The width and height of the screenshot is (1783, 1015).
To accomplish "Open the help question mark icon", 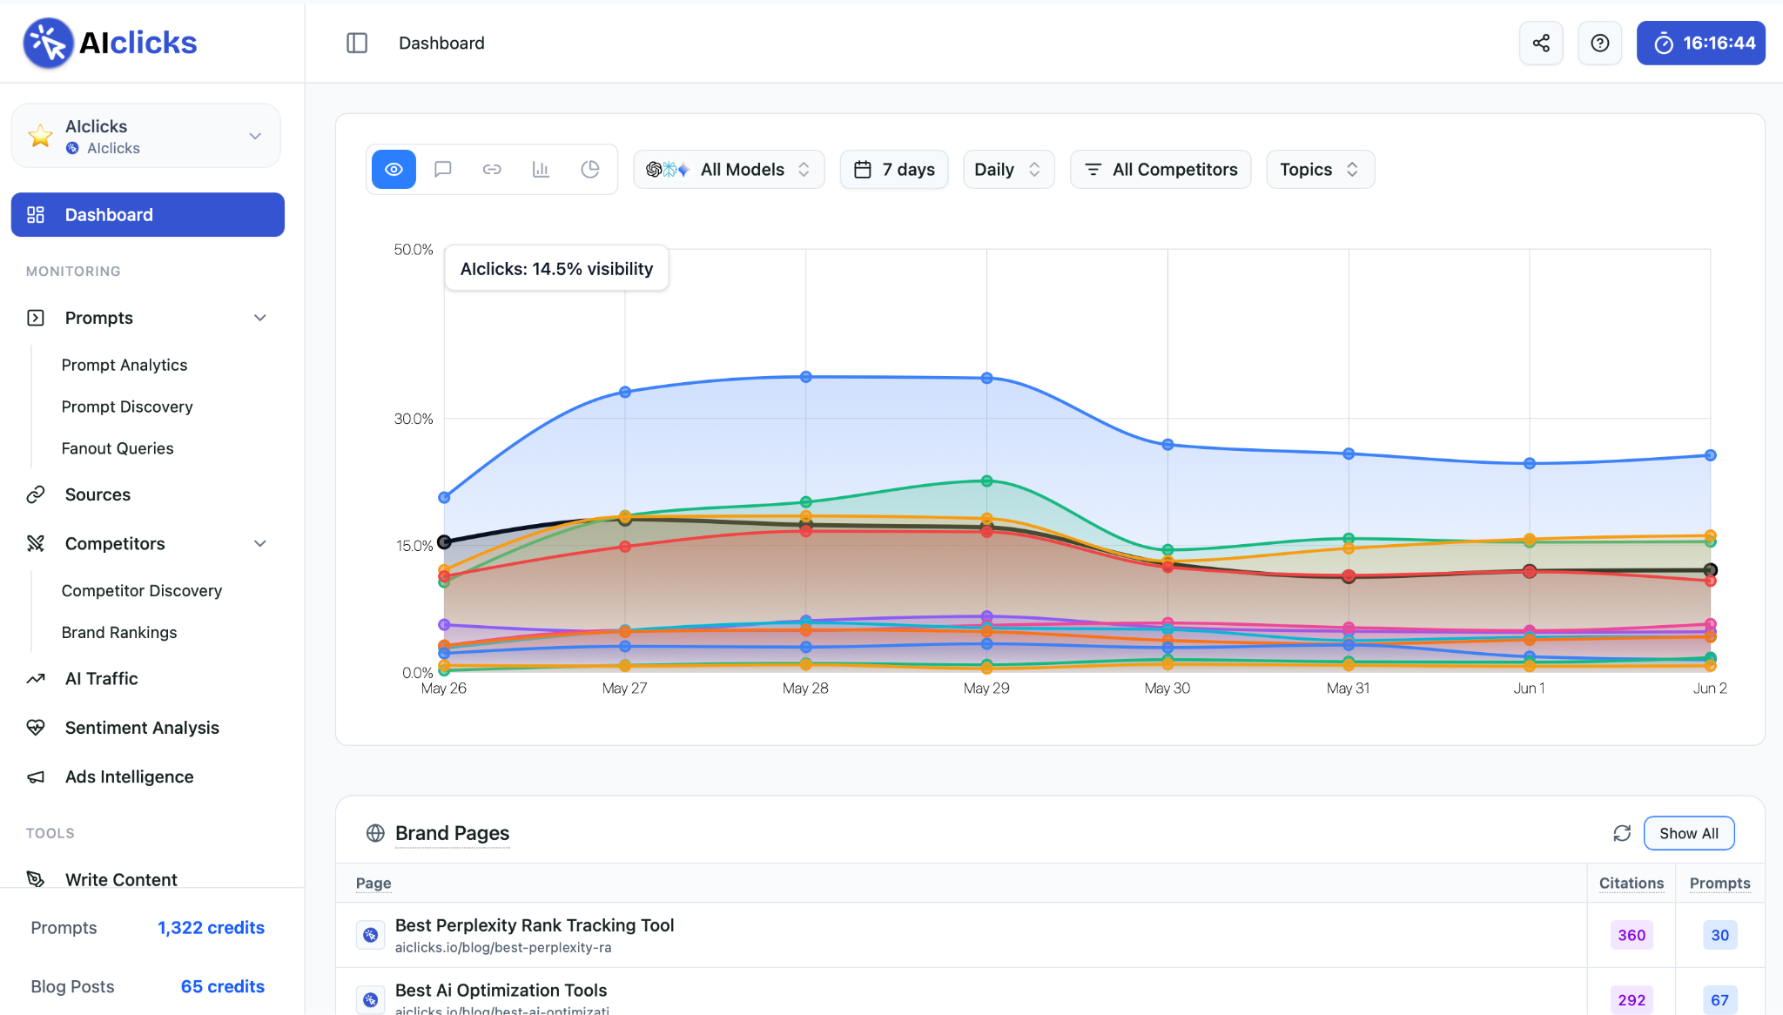I will (1600, 43).
